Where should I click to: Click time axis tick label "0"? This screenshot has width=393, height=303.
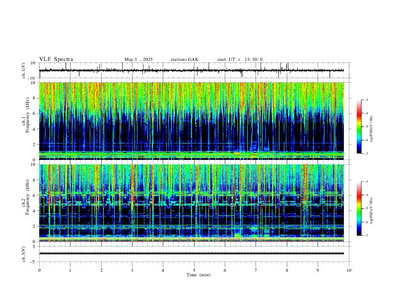click(39, 270)
